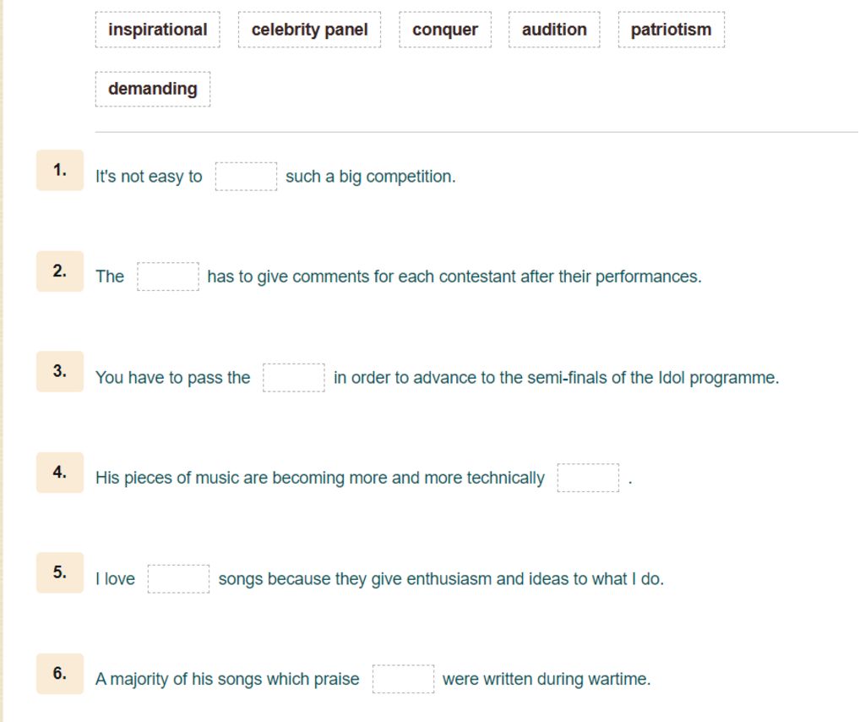Click the number 2 question badge
865x722 pixels.
pos(60,271)
